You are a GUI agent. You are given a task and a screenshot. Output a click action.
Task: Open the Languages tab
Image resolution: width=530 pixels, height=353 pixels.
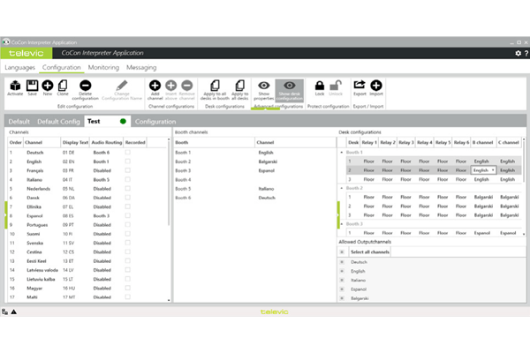click(x=20, y=68)
